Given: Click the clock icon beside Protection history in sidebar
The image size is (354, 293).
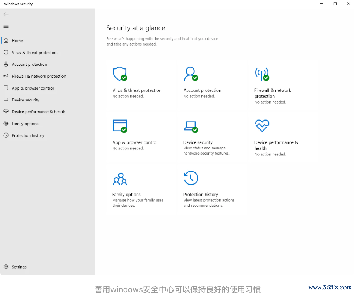Looking at the screenshot, I should (x=6, y=135).
